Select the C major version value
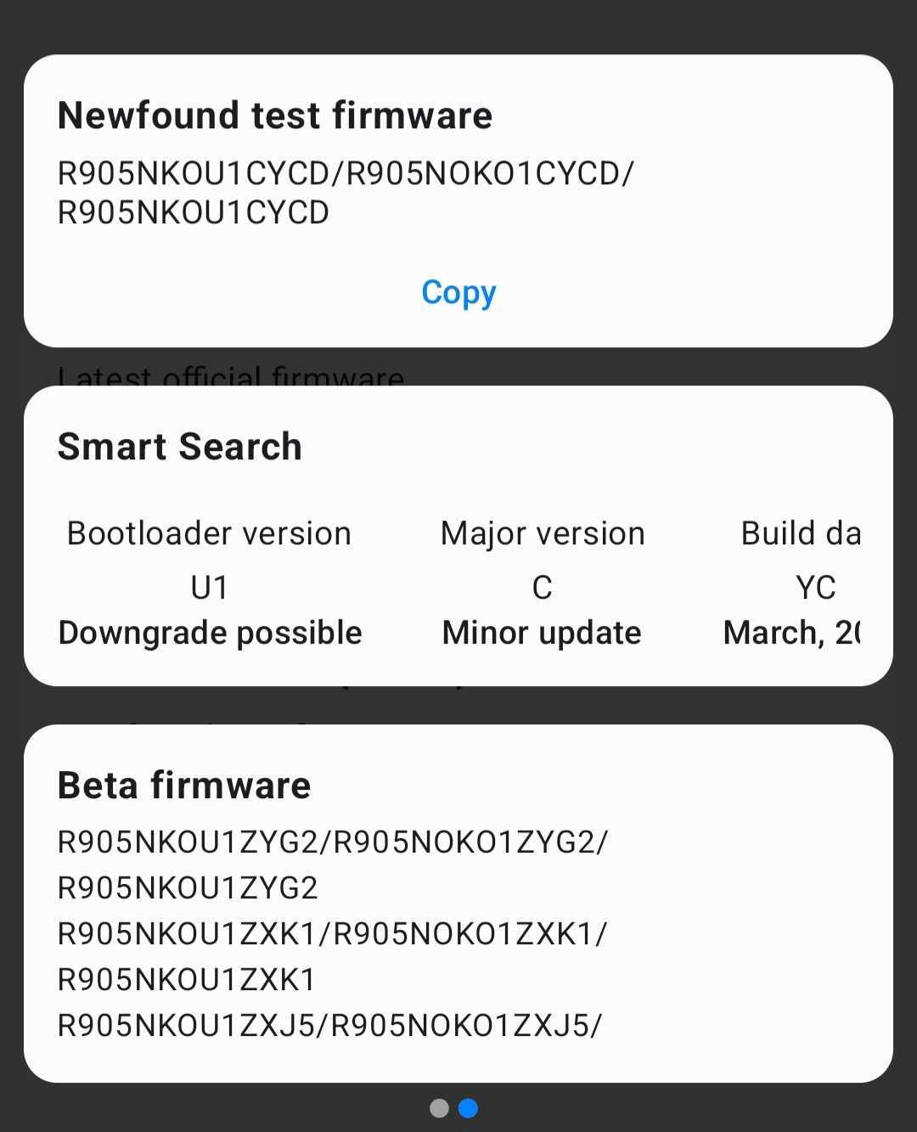Viewport: 917px width, 1132px height. click(542, 587)
